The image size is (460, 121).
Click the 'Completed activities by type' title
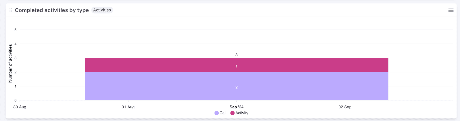click(52, 10)
